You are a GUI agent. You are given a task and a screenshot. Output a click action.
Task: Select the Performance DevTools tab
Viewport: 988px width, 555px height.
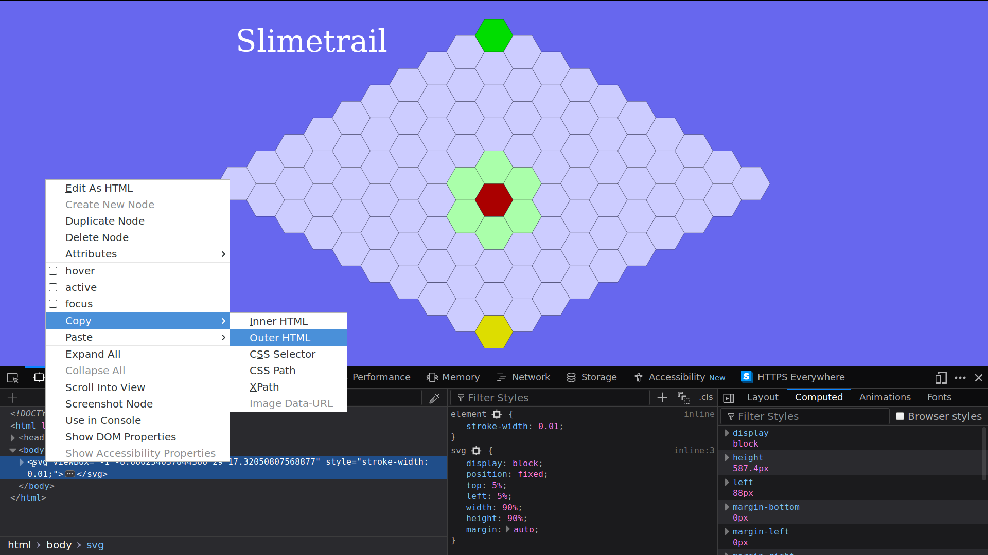tap(381, 377)
